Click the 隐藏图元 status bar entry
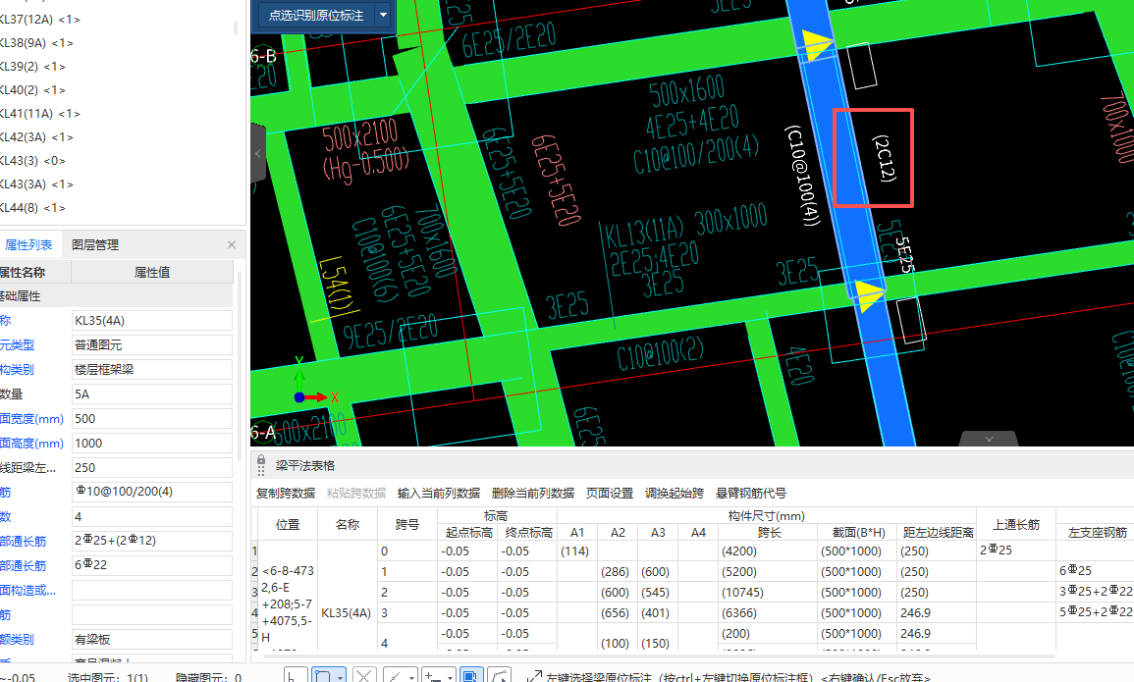The image size is (1134, 682). (x=209, y=677)
